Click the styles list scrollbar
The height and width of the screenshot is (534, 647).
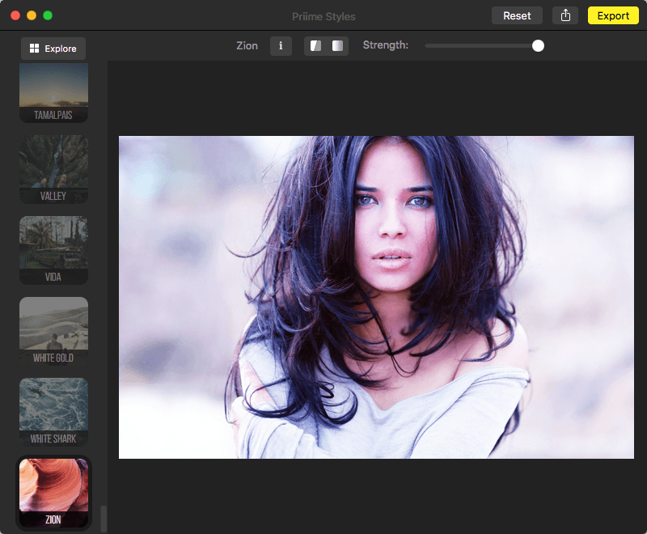104,519
